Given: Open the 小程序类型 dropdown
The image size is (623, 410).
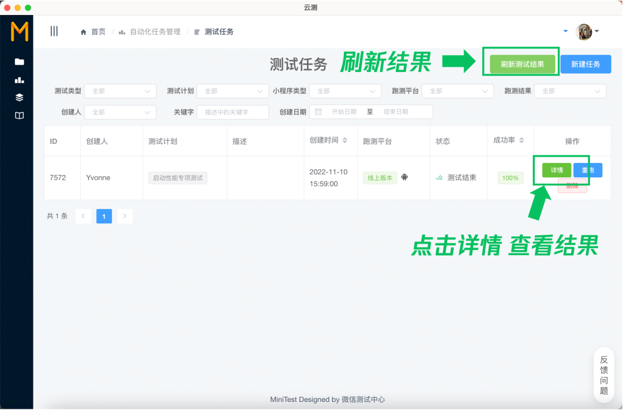Looking at the screenshot, I should coord(346,91).
